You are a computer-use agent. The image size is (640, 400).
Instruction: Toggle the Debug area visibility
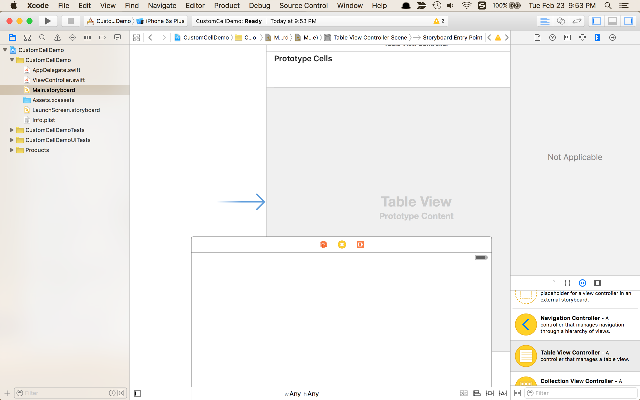(x=612, y=21)
